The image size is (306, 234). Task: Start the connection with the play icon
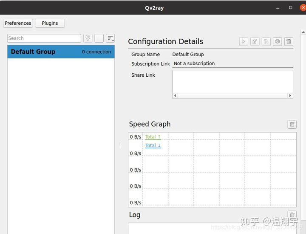[x=244, y=41]
